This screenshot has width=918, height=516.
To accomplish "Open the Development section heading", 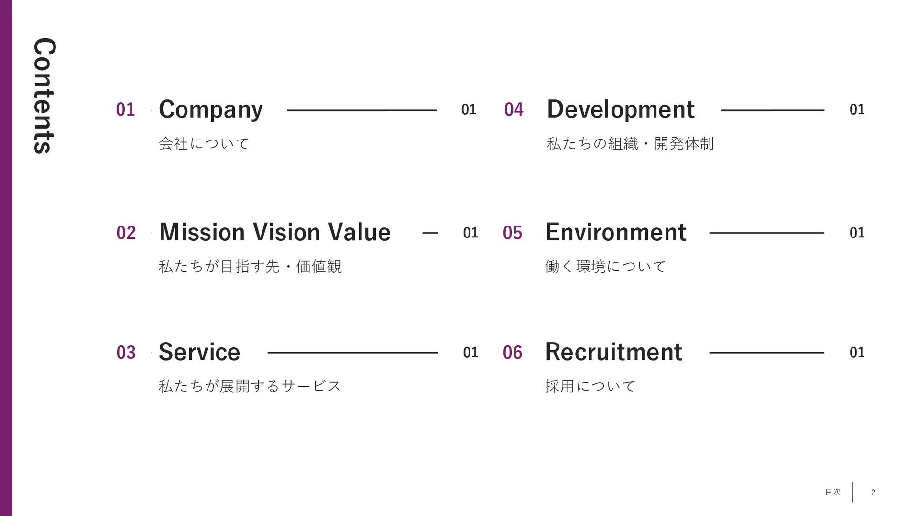I will [621, 109].
